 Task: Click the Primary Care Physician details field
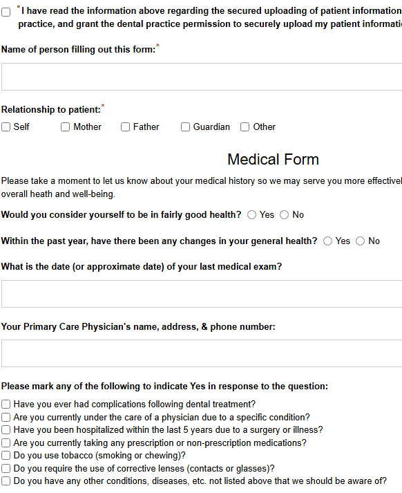click(202, 353)
